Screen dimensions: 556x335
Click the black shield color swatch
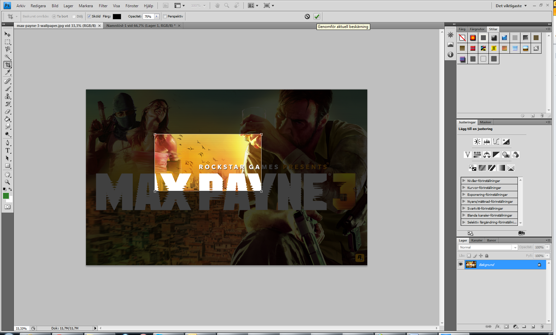pyautogui.click(x=117, y=16)
